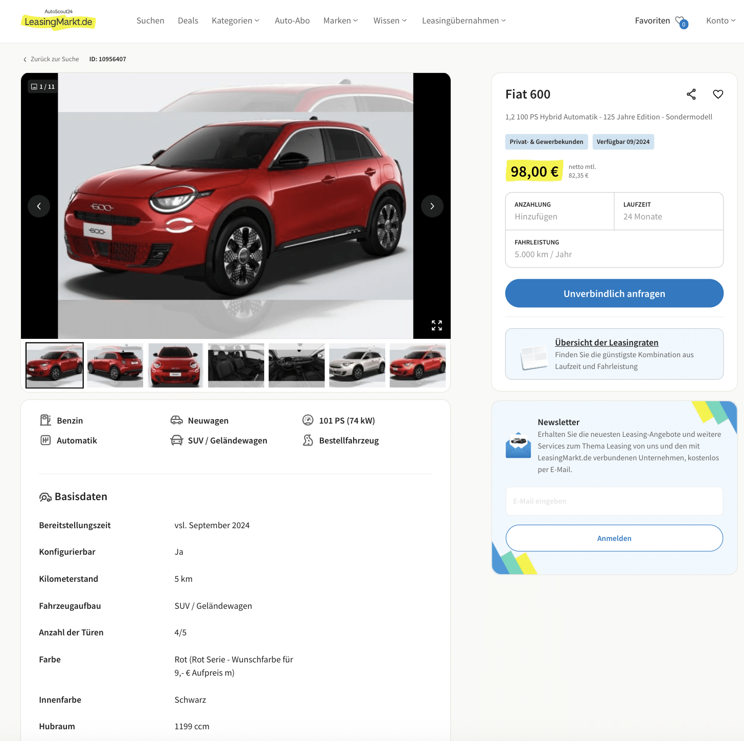Image resolution: width=744 pixels, height=741 pixels.
Task: Show next car photo with right arrow
Action: 432,206
